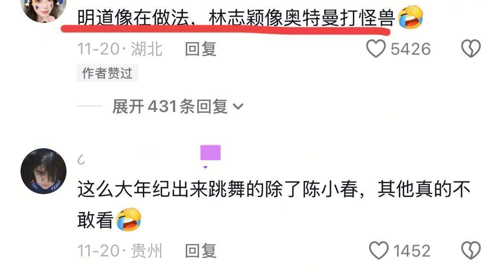Tap broken heart on the 陈小春 comment
This screenshot has width=503, height=276.
pyautogui.click(x=471, y=250)
